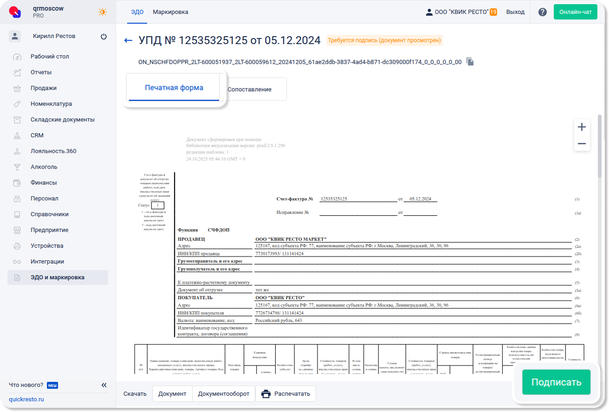Screen dimensions: 609x412
Task: Copy the document file name
Action: pos(470,62)
